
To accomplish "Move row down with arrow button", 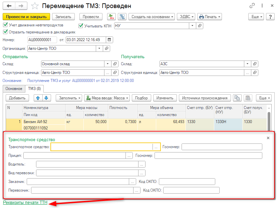I will click(46, 98).
